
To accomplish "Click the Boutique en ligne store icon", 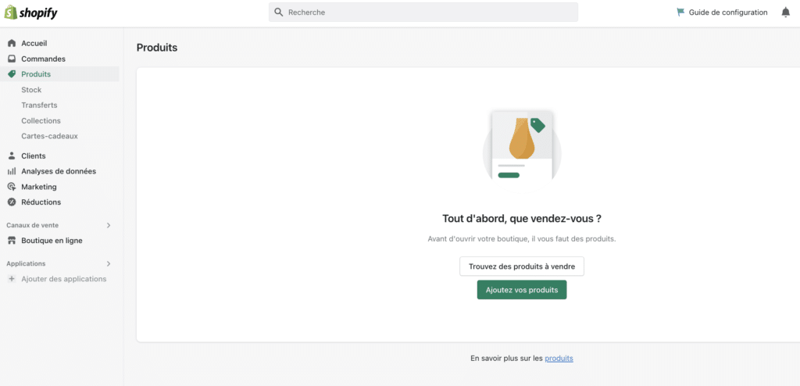I will click(x=12, y=241).
